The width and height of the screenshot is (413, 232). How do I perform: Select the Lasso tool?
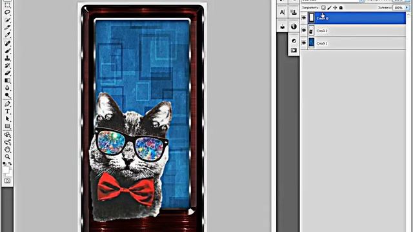(7, 12)
